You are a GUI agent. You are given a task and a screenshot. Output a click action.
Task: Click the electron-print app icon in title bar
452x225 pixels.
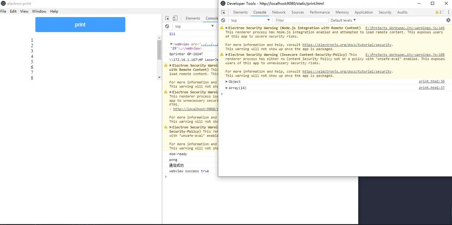point(3,3)
